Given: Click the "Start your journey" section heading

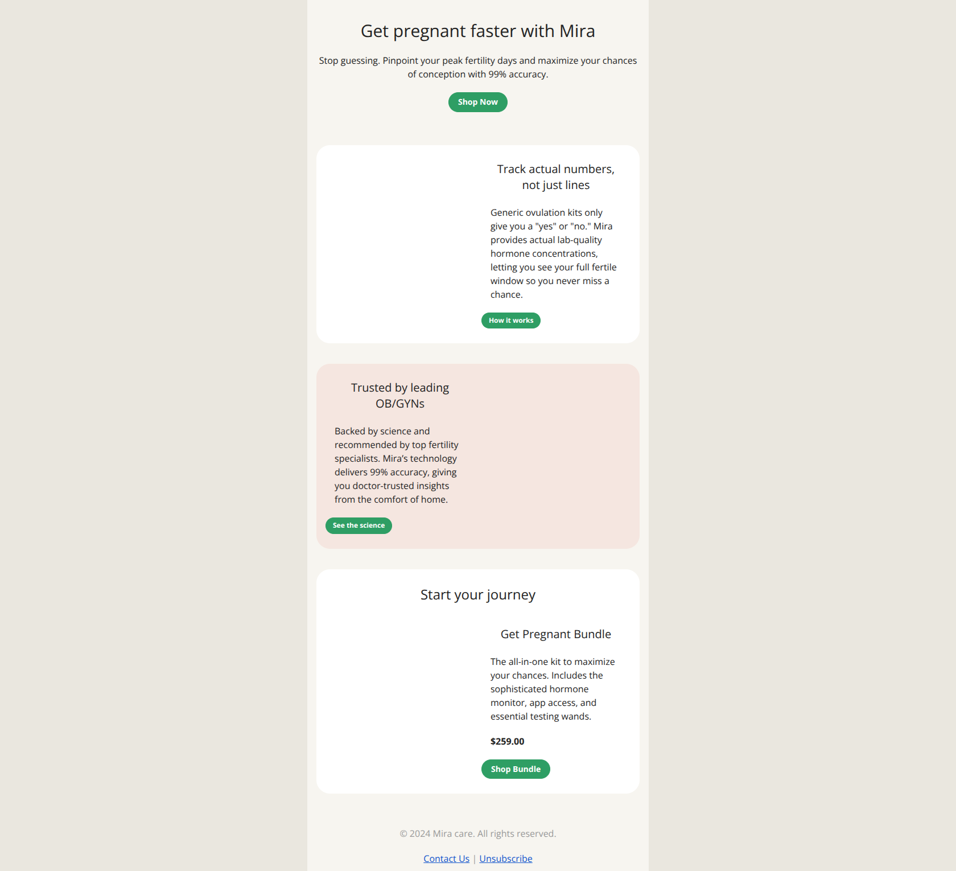Looking at the screenshot, I should click(477, 595).
